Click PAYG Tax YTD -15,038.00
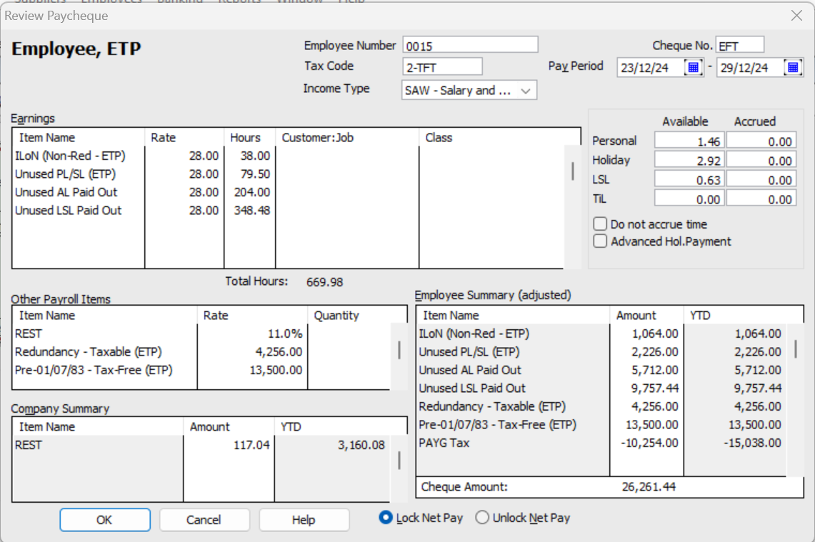815x542 pixels. pyautogui.click(x=752, y=443)
